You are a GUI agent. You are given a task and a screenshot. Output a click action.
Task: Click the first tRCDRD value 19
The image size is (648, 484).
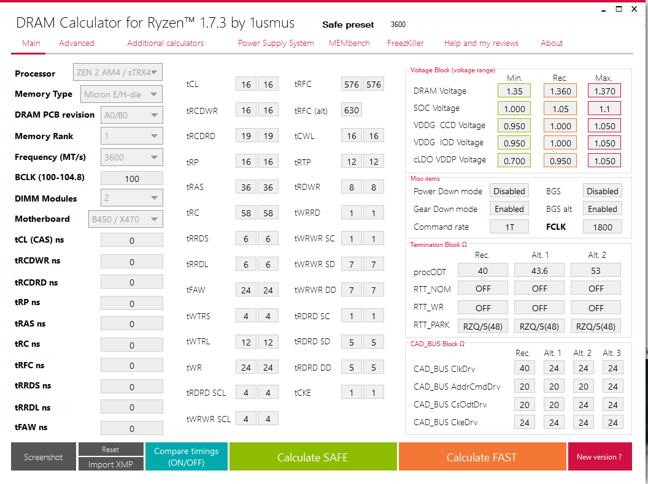point(246,136)
